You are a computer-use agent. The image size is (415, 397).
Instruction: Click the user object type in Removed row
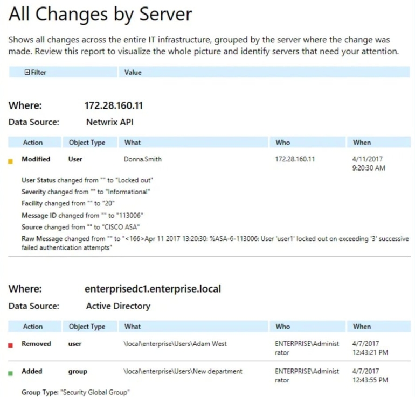click(x=75, y=344)
